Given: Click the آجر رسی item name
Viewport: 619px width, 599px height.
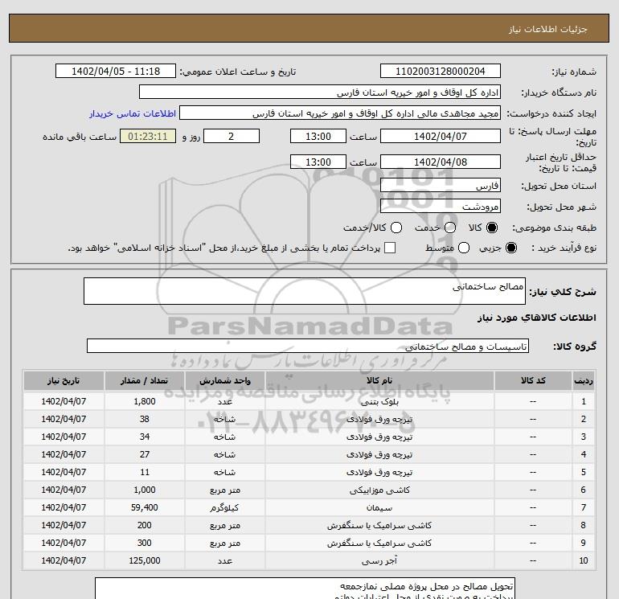Looking at the screenshot, I should coord(379,560).
